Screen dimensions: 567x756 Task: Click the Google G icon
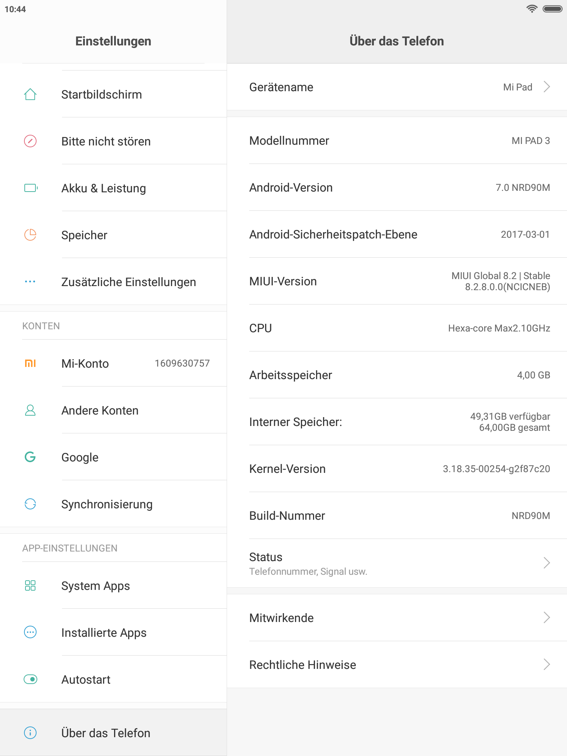tap(30, 457)
